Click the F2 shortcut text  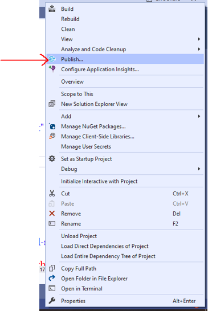pos(176,224)
